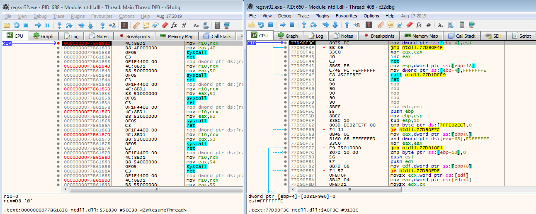Switch to Graph tab in x64dbg
The image size is (536, 214).
[43, 36]
